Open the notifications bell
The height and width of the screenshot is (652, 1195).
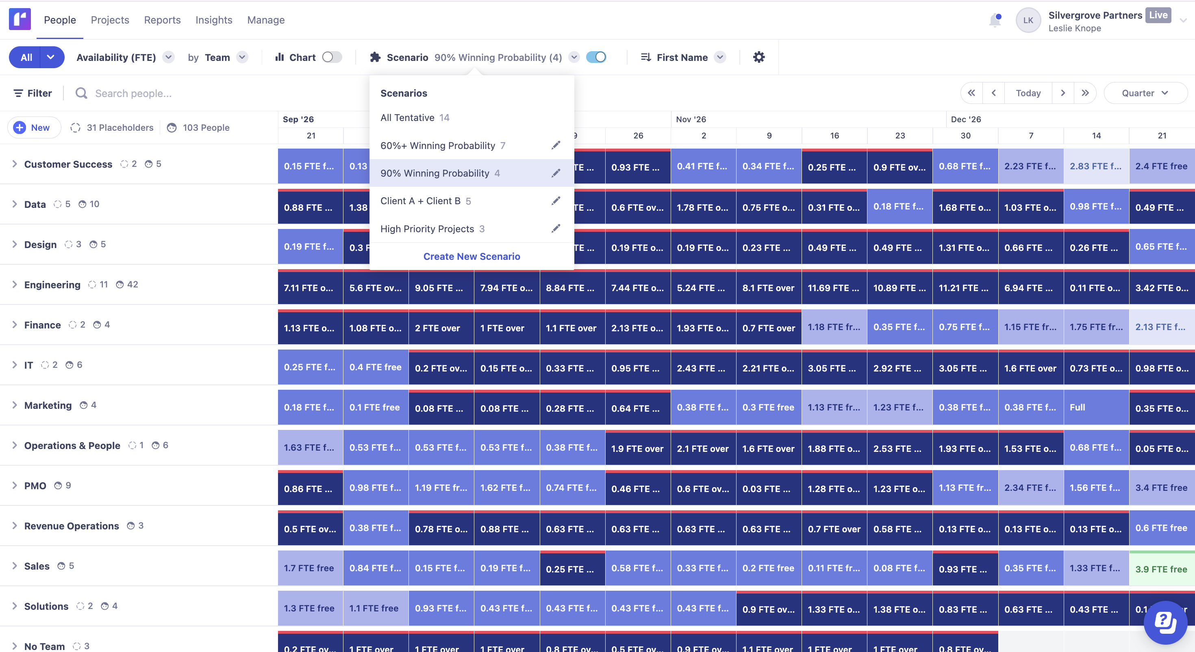(995, 20)
